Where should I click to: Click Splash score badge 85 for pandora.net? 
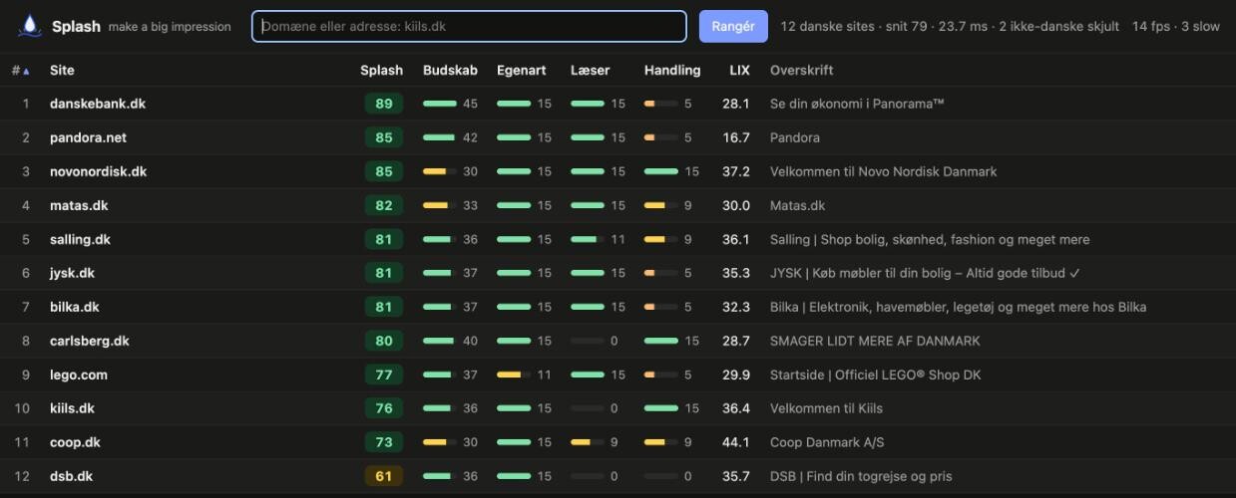click(384, 137)
